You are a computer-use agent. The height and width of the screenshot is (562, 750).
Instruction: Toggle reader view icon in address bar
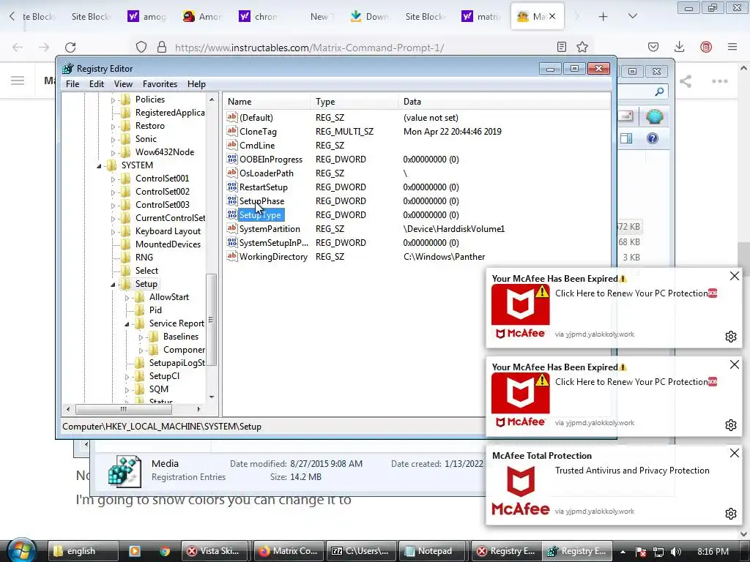point(562,47)
